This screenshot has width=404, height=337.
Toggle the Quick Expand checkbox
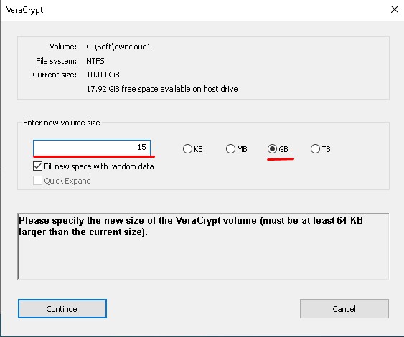[x=37, y=181]
